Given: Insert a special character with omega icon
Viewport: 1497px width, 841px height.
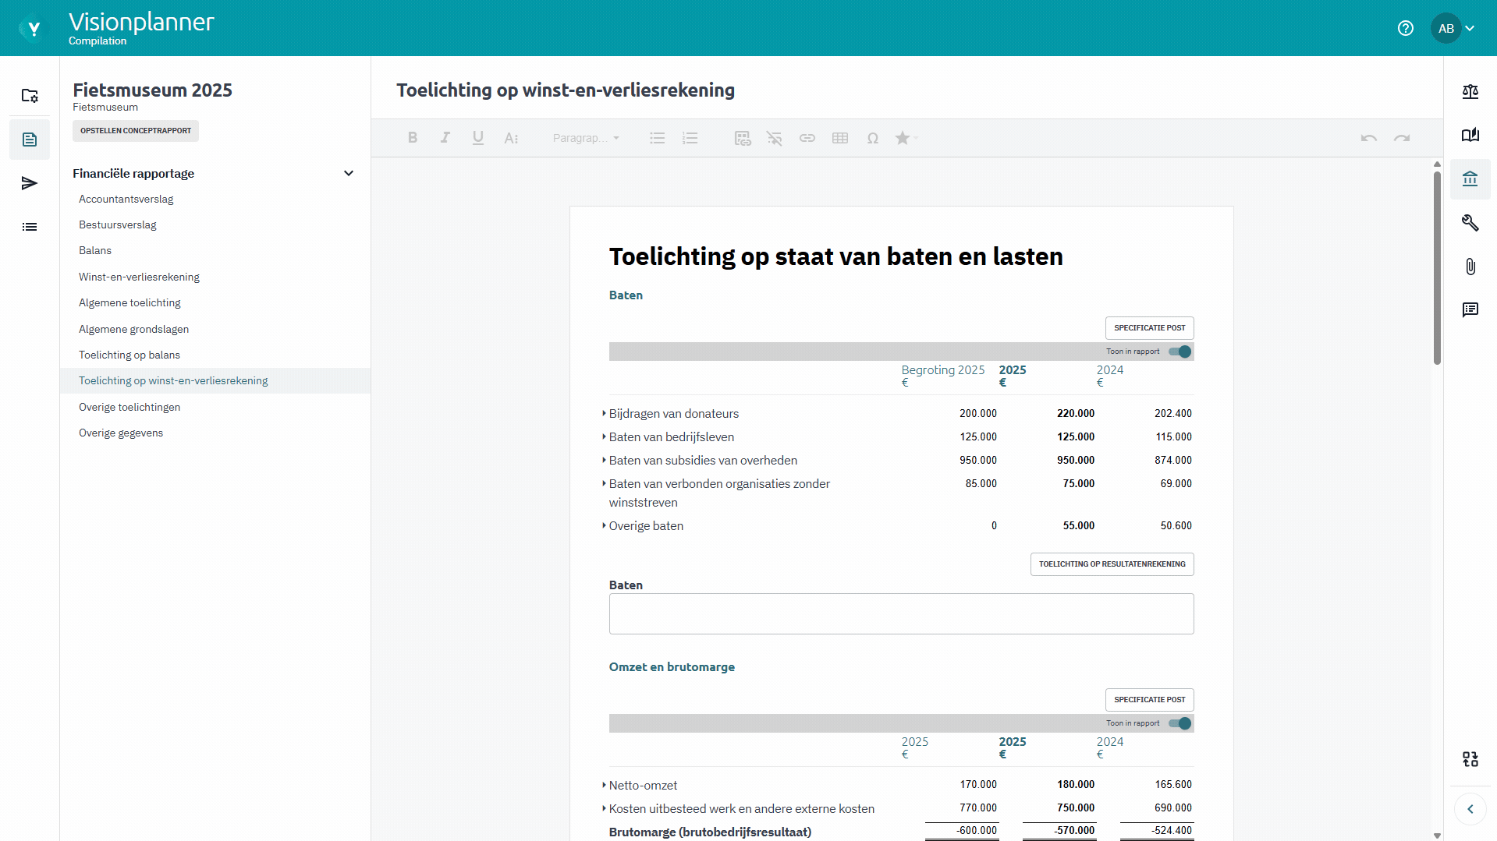Looking at the screenshot, I should pos(873,138).
